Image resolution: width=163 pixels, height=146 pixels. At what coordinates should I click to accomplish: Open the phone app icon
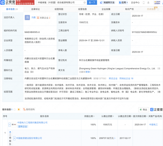(x=144, y=3)
